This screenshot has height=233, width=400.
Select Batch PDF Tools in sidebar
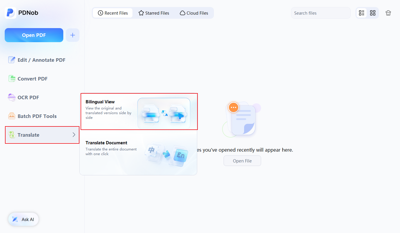42,116
